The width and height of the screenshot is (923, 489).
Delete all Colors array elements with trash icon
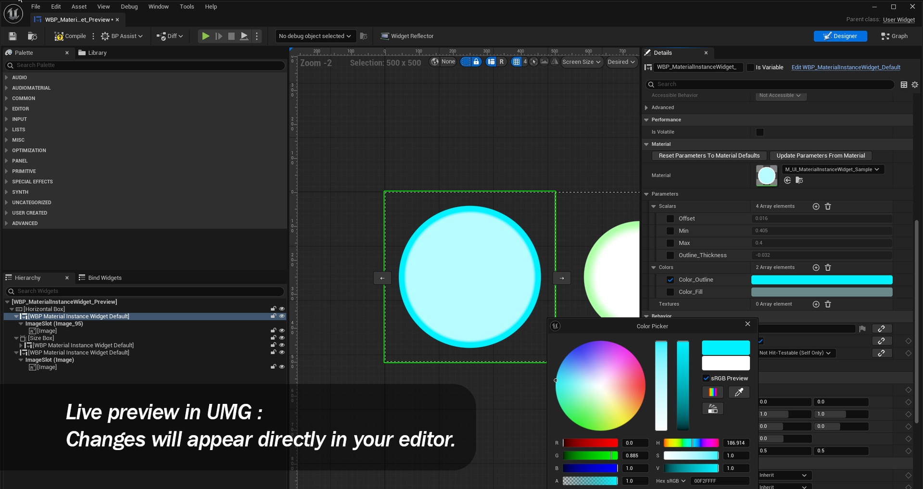[828, 267]
